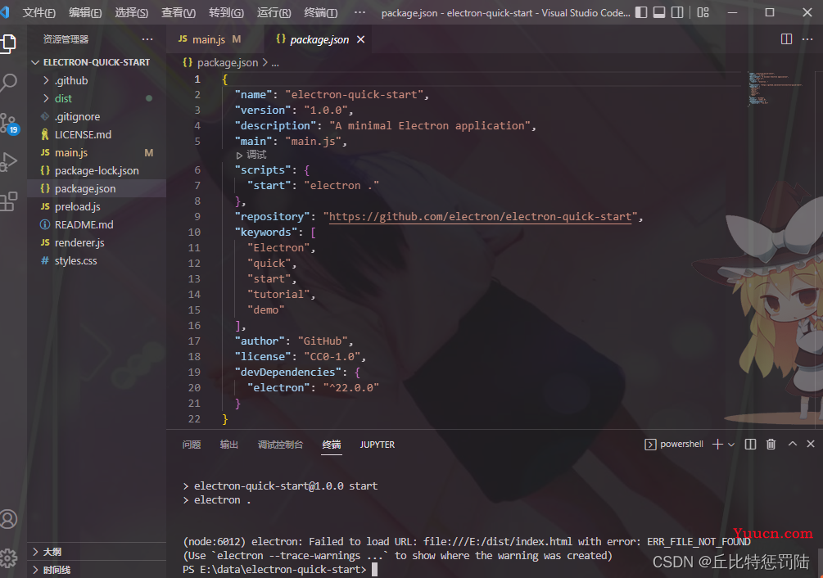This screenshot has width=823, height=578.
Task: Expand the dist folder
Action: 97,98
